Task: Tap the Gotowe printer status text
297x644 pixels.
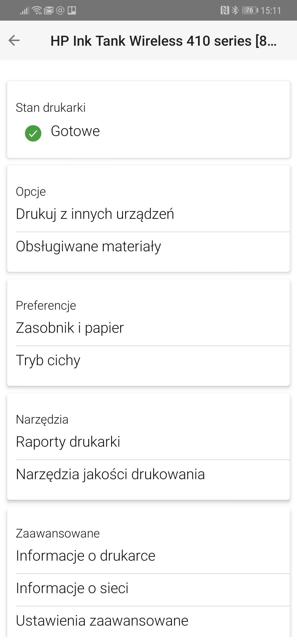Action: pyautogui.click(x=75, y=131)
